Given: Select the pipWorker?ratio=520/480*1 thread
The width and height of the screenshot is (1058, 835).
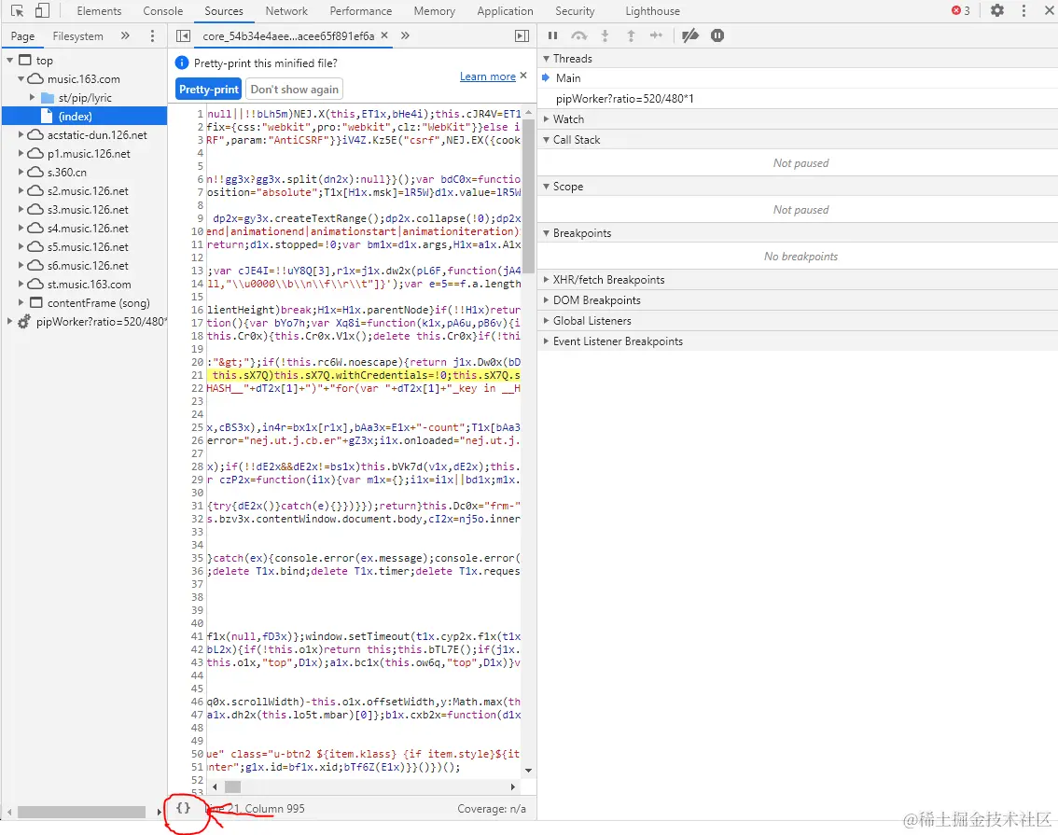Looking at the screenshot, I should (x=798, y=99).
